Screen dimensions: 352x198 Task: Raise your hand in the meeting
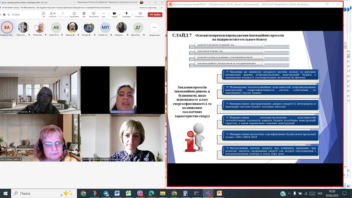click(x=63, y=14)
